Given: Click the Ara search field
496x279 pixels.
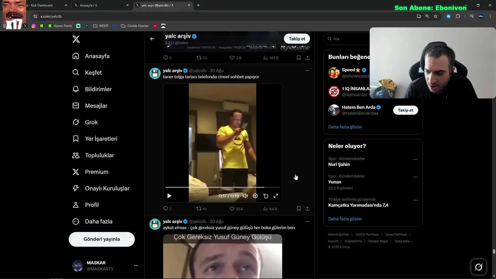Looking at the screenshot, I should click(x=347, y=39).
